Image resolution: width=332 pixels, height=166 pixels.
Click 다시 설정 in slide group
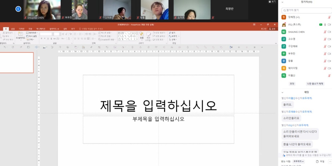tap(32, 36)
